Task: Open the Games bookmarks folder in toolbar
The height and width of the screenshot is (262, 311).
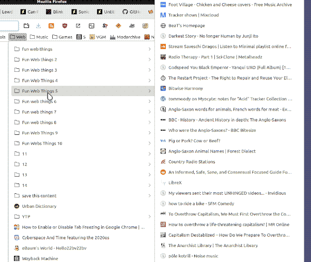Action: pos(63,37)
